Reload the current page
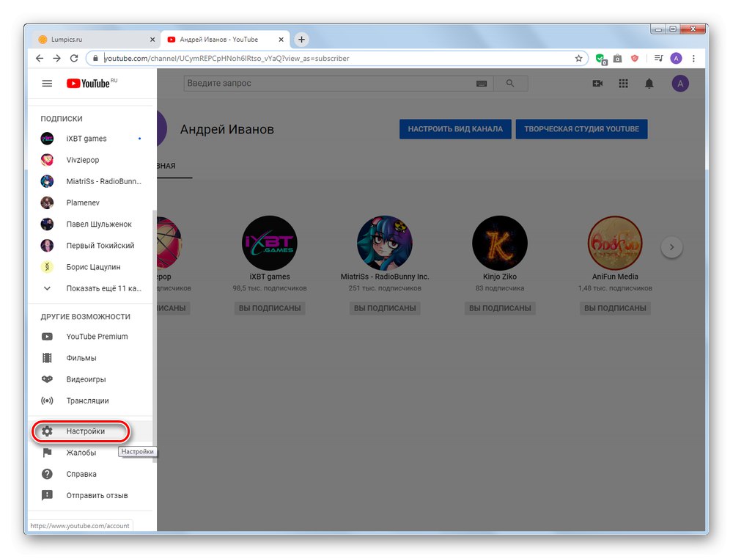The width and height of the screenshot is (733, 559). (x=74, y=59)
